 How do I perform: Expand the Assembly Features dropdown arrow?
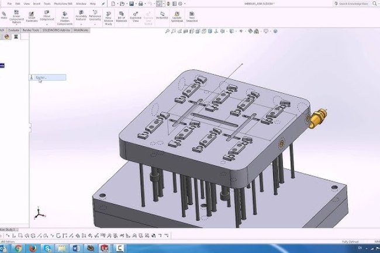pyautogui.click(x=81, y=25)
